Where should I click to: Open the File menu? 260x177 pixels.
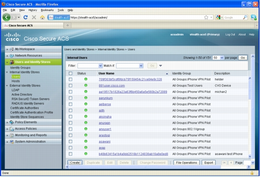pyautogui.click(x=5, y=10)
